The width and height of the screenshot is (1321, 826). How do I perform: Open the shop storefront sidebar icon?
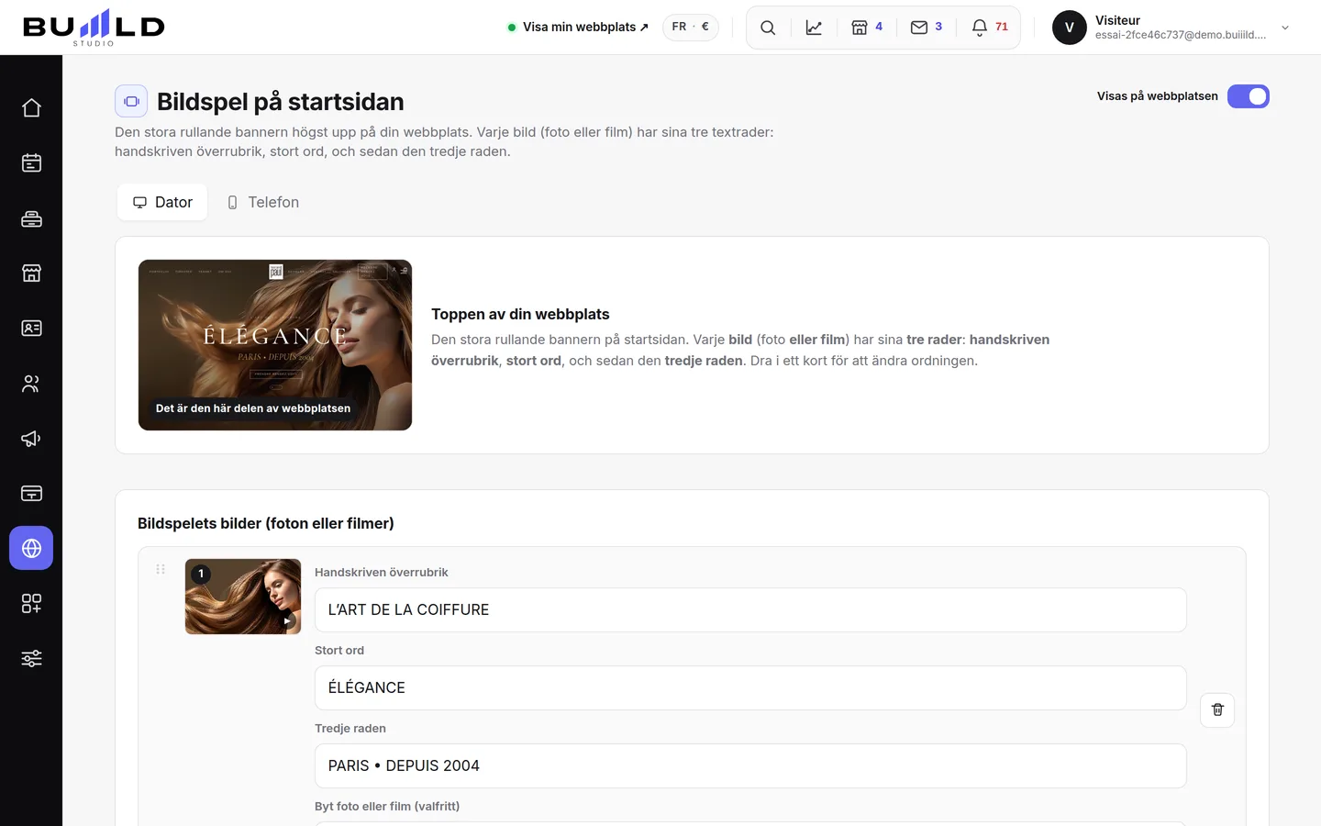coord(31,273)
